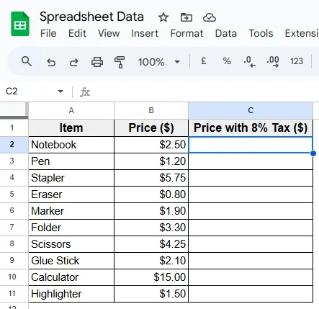Click the $1.90 price cell
Viewport: 319px width, 309px height.
point(151,211)
